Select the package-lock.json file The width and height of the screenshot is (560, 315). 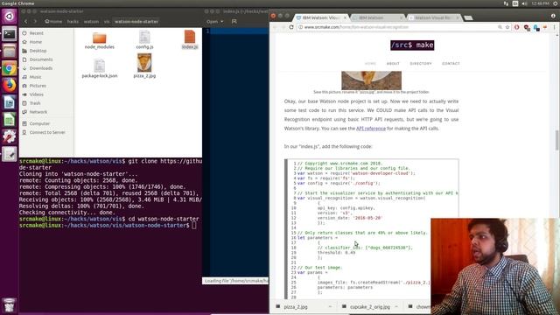click(99, 68)
